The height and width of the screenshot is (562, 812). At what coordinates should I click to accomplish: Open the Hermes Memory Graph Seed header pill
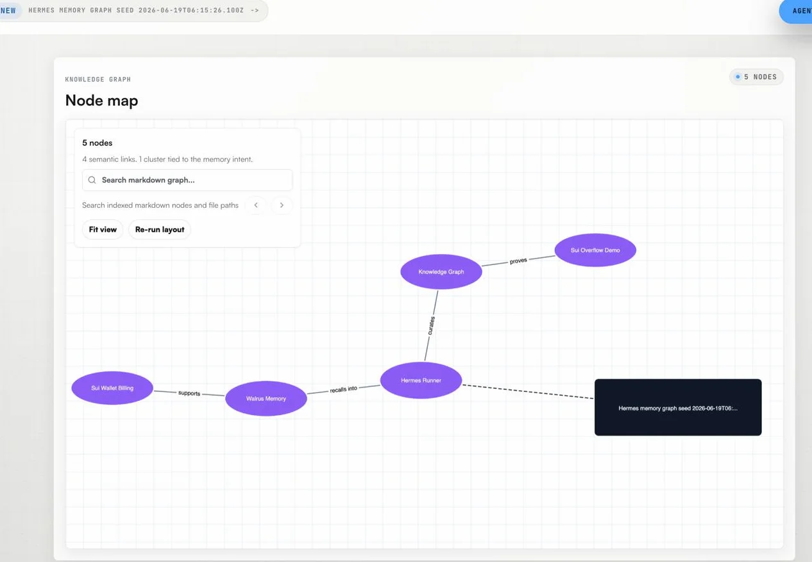click(133, 11)
